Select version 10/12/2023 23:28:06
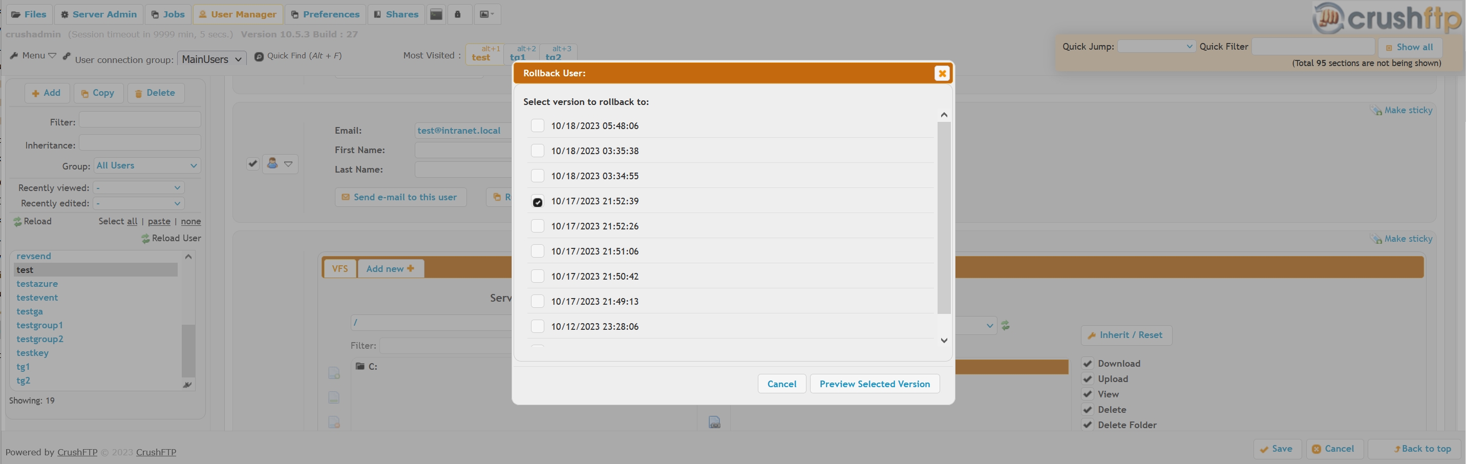Viewport: 1466px width, 464px height. pyautogui.click(x=537, y=326)
